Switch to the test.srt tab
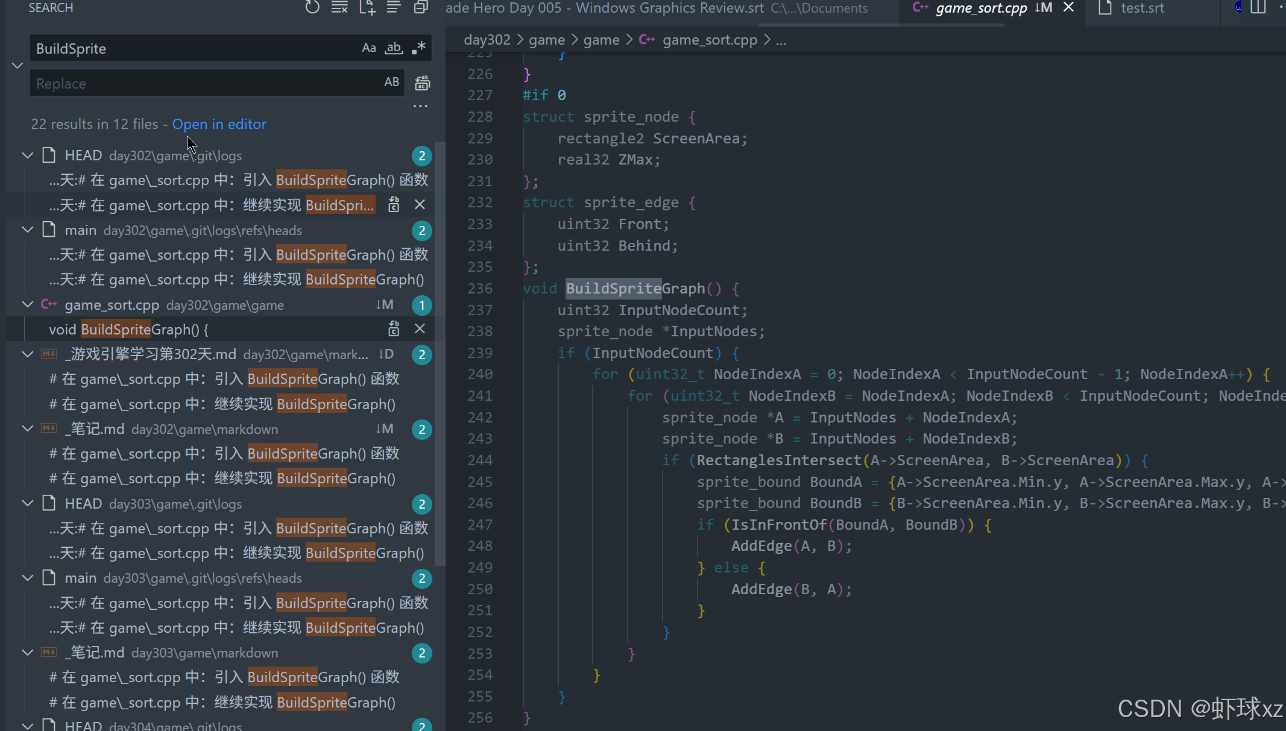The height and width of the screenshot is (731, 1286). pos(1141,8)
